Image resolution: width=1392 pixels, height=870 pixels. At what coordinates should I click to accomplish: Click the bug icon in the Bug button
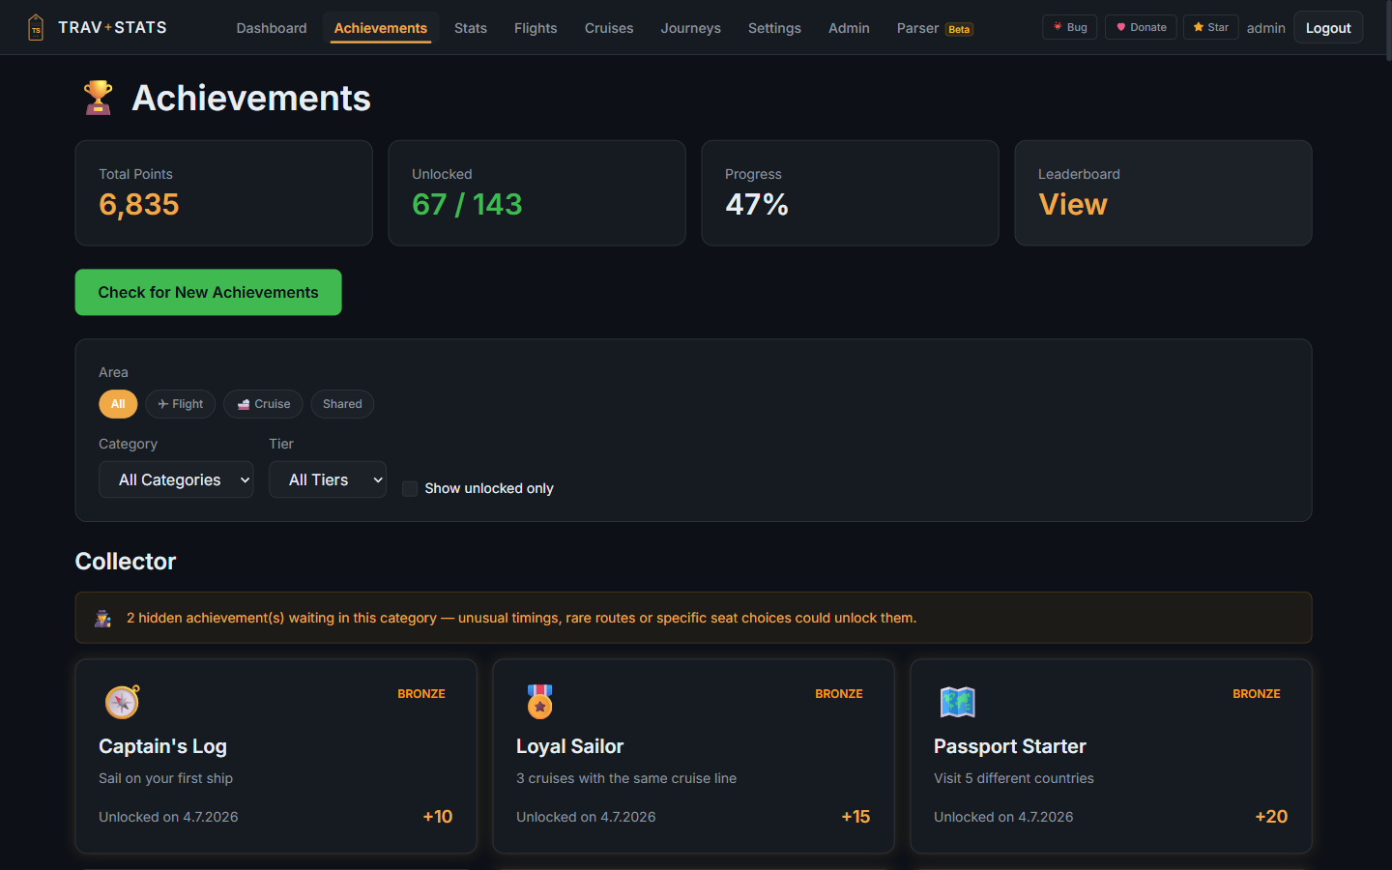point(1058,27)
